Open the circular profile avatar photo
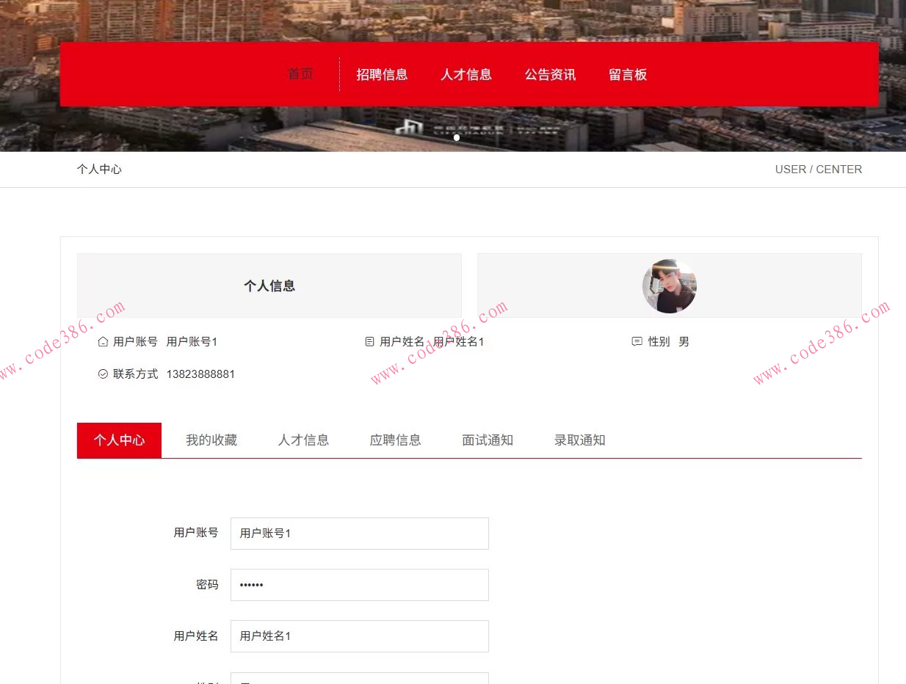The image size is (906, 684). click(669, 285)
